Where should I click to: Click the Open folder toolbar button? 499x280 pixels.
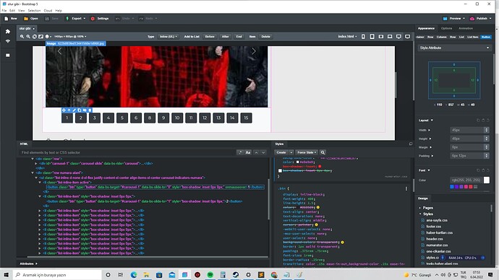click(x=31, y=19)
